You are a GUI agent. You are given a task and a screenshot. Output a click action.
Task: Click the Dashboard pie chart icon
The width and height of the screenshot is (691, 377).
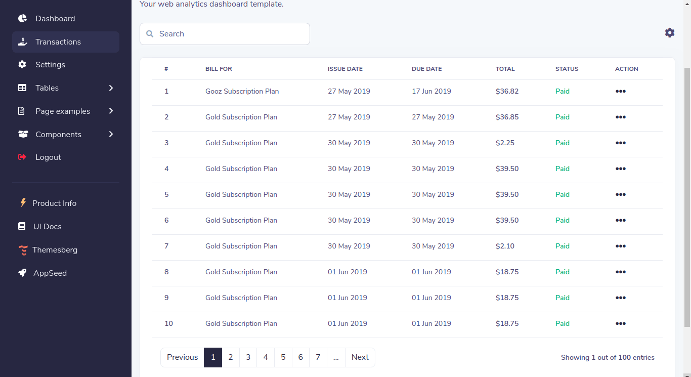point(22,18)
